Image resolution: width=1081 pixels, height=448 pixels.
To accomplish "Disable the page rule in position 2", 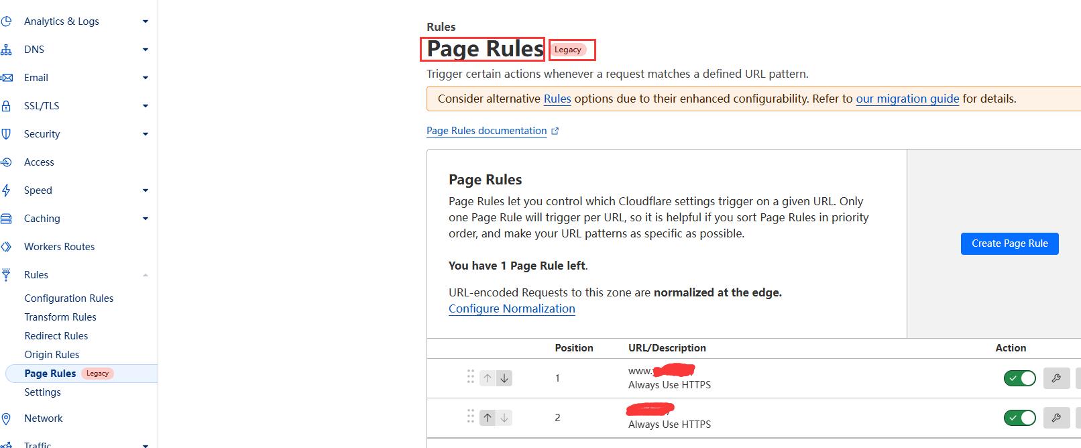I will pos(1019,418).
